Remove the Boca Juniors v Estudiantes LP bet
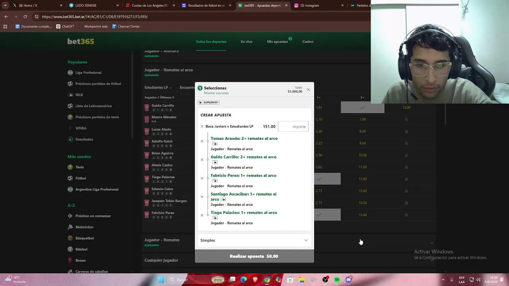 202,126
